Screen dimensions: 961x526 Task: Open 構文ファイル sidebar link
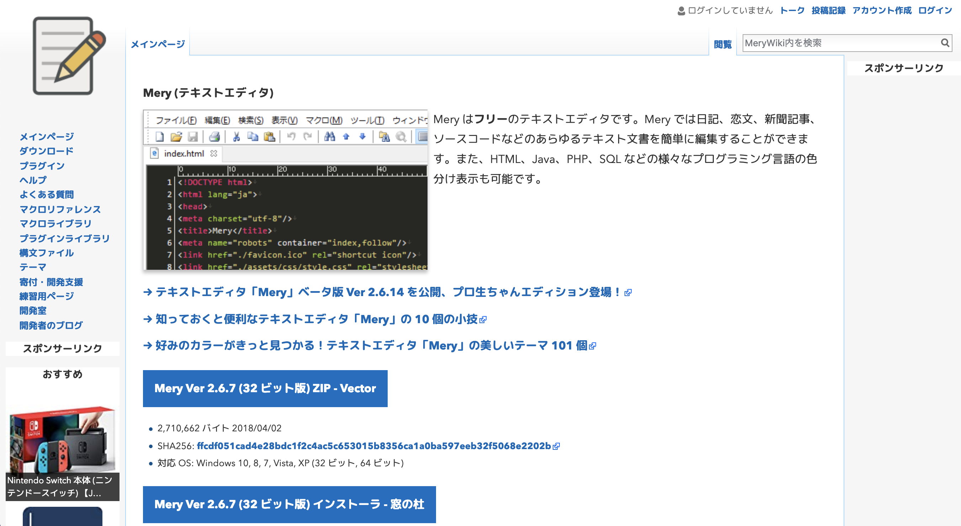(46, 253)
